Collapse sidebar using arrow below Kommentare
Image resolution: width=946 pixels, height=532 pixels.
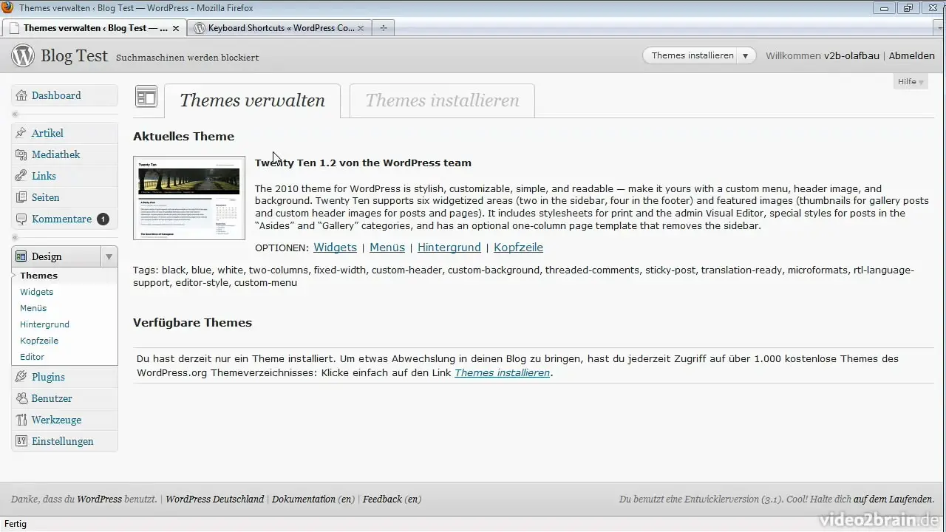[x=15, y=238]
